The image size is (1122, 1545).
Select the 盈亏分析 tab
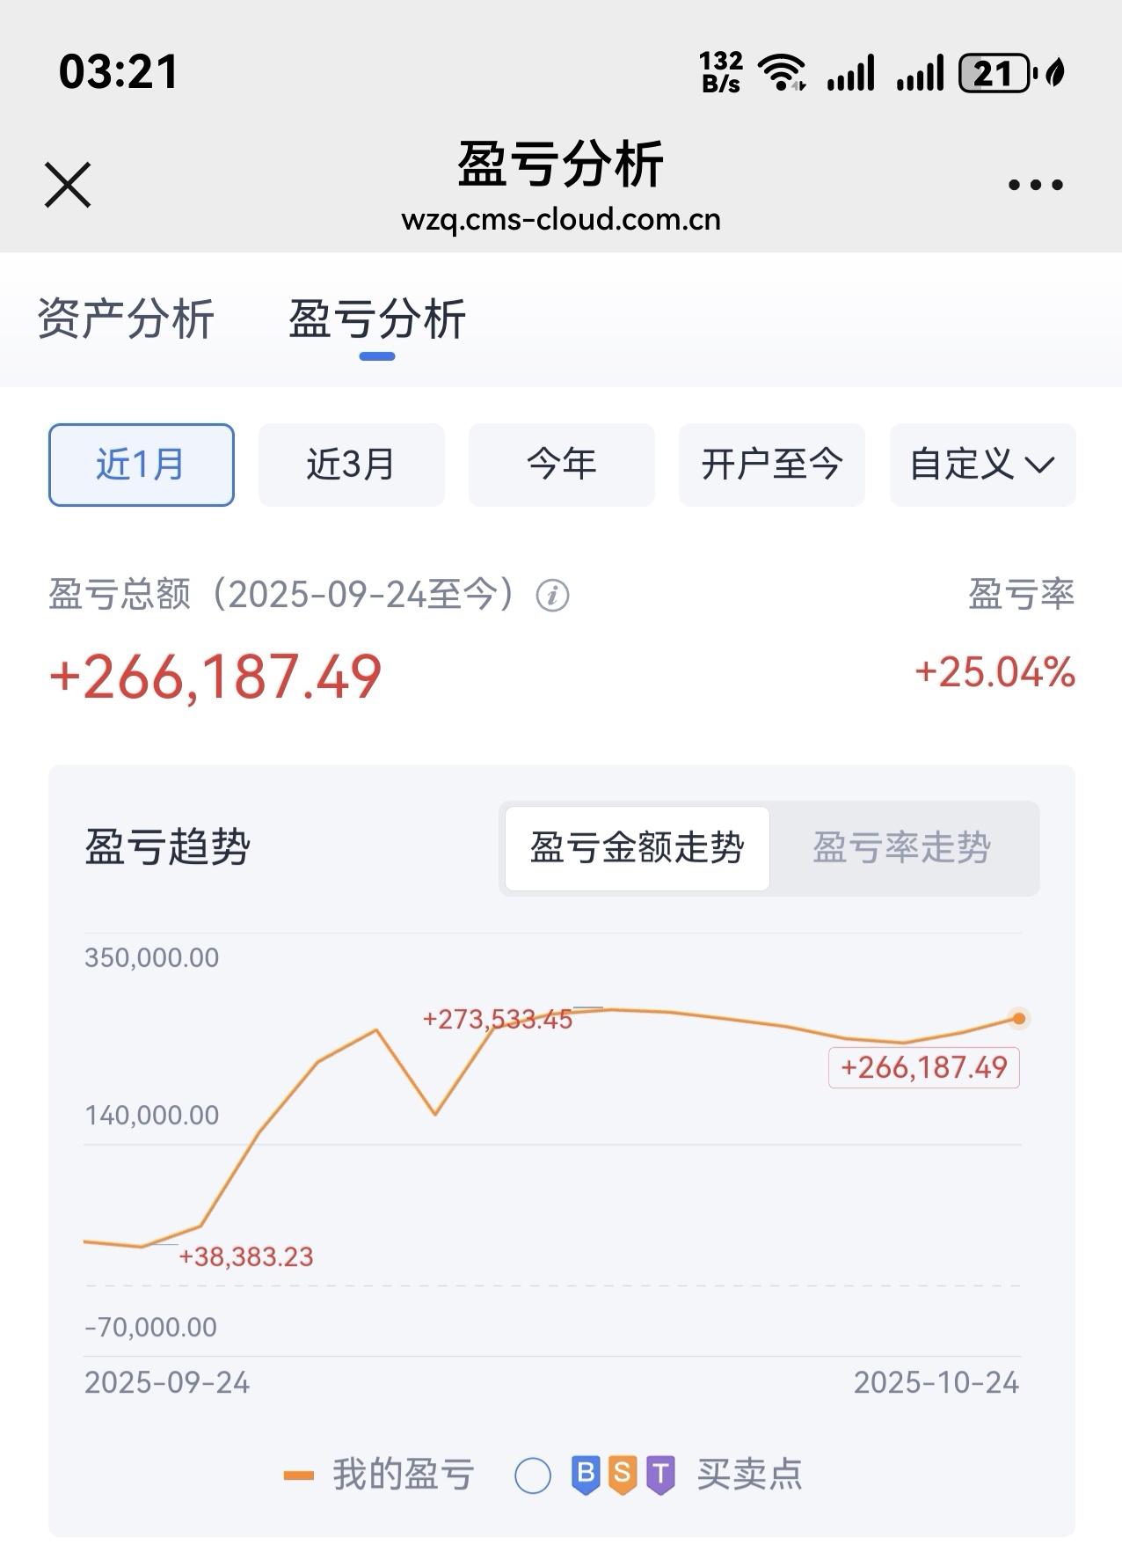click(377, 319)
